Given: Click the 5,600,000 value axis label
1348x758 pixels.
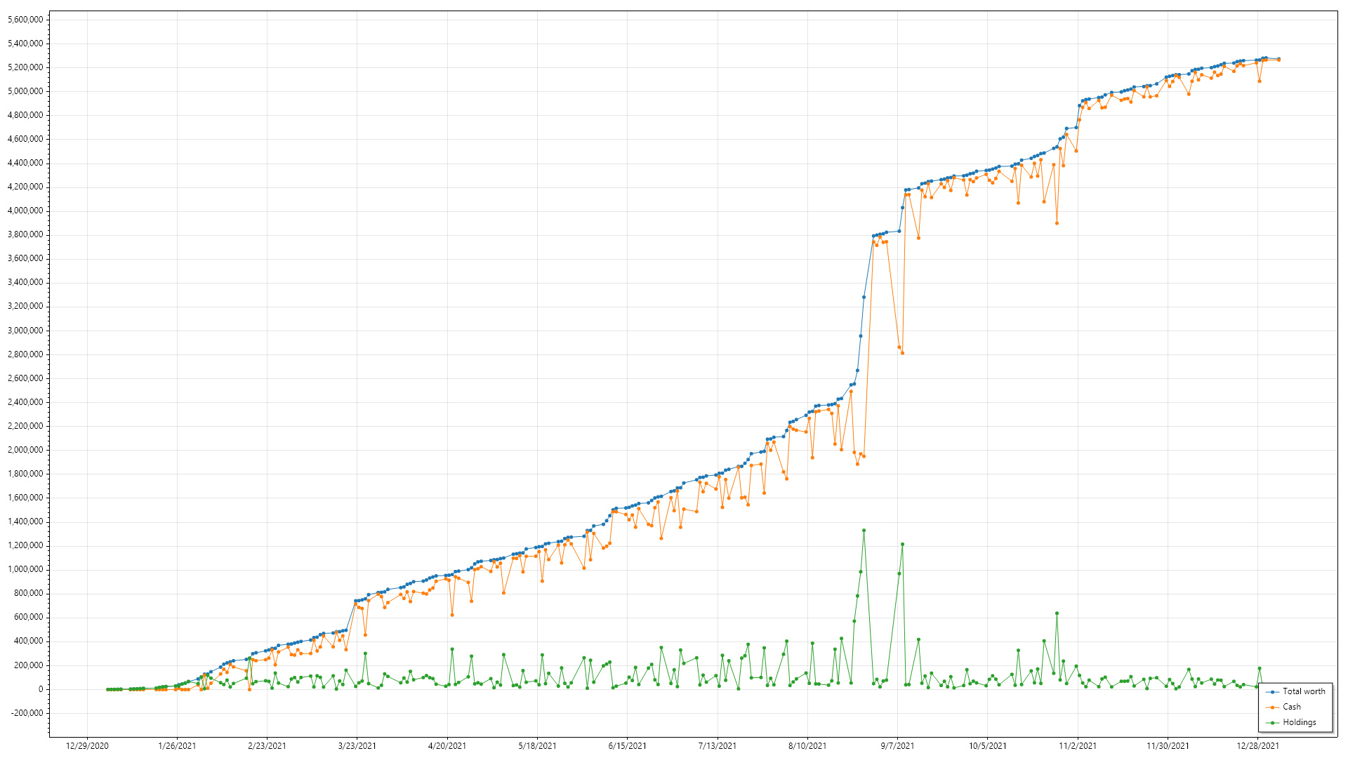Looking at the screenshot, I should tap(25, 20).
